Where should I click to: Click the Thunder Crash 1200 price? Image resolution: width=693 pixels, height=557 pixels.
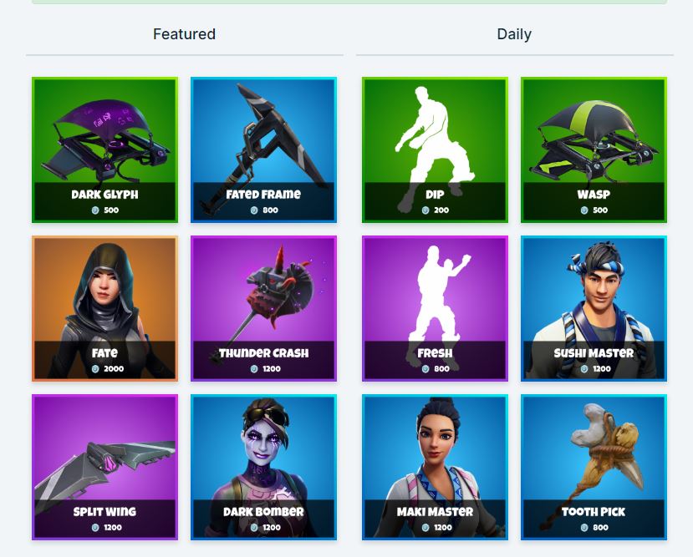272,368
